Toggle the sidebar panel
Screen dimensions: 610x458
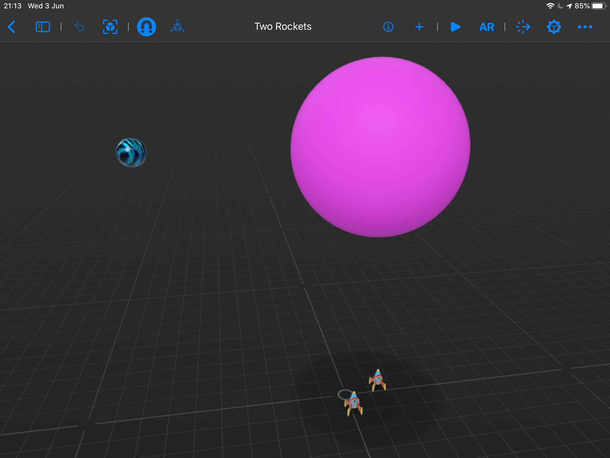pos(43,27)
